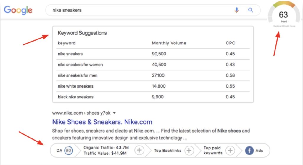Click the Monthly Volume column header
This screenshot has width=303, height=165.
169,43
